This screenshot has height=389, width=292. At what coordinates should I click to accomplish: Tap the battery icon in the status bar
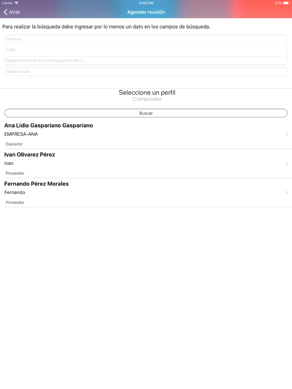pos(286,3)
